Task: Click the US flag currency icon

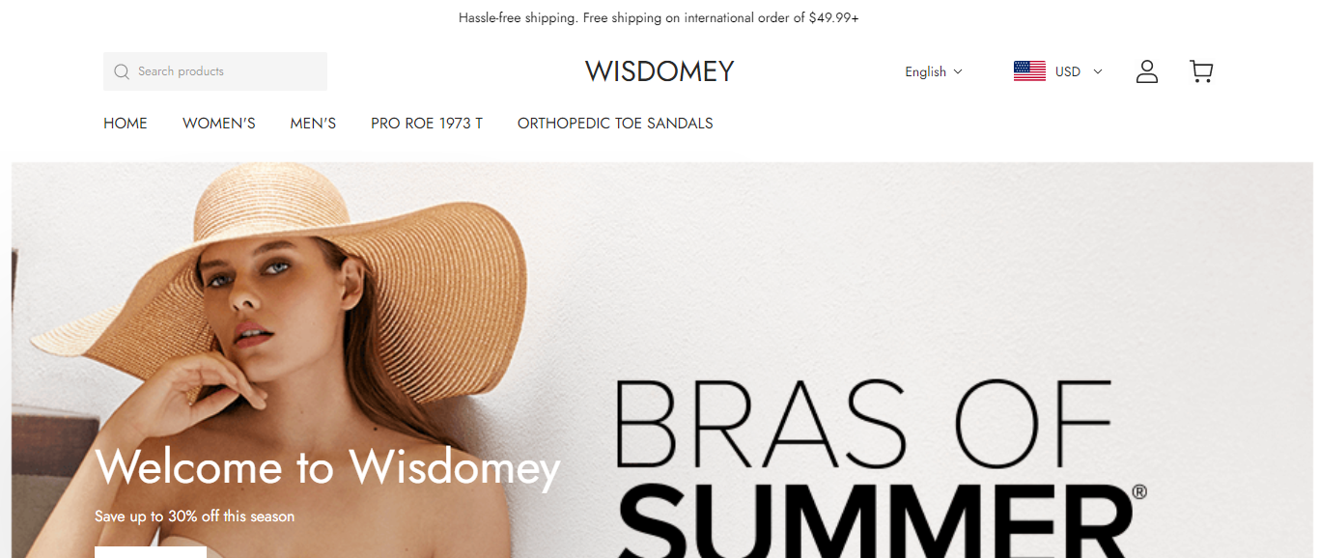Action: click(1029, 71)
